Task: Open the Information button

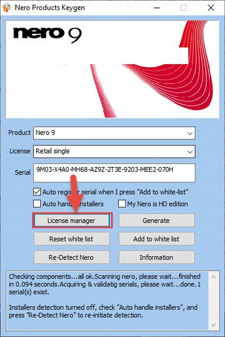Action: (156, 257)
